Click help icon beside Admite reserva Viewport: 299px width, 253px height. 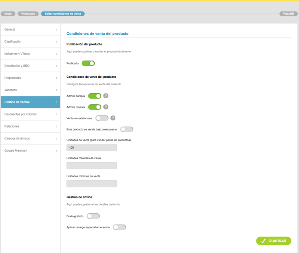106,107
